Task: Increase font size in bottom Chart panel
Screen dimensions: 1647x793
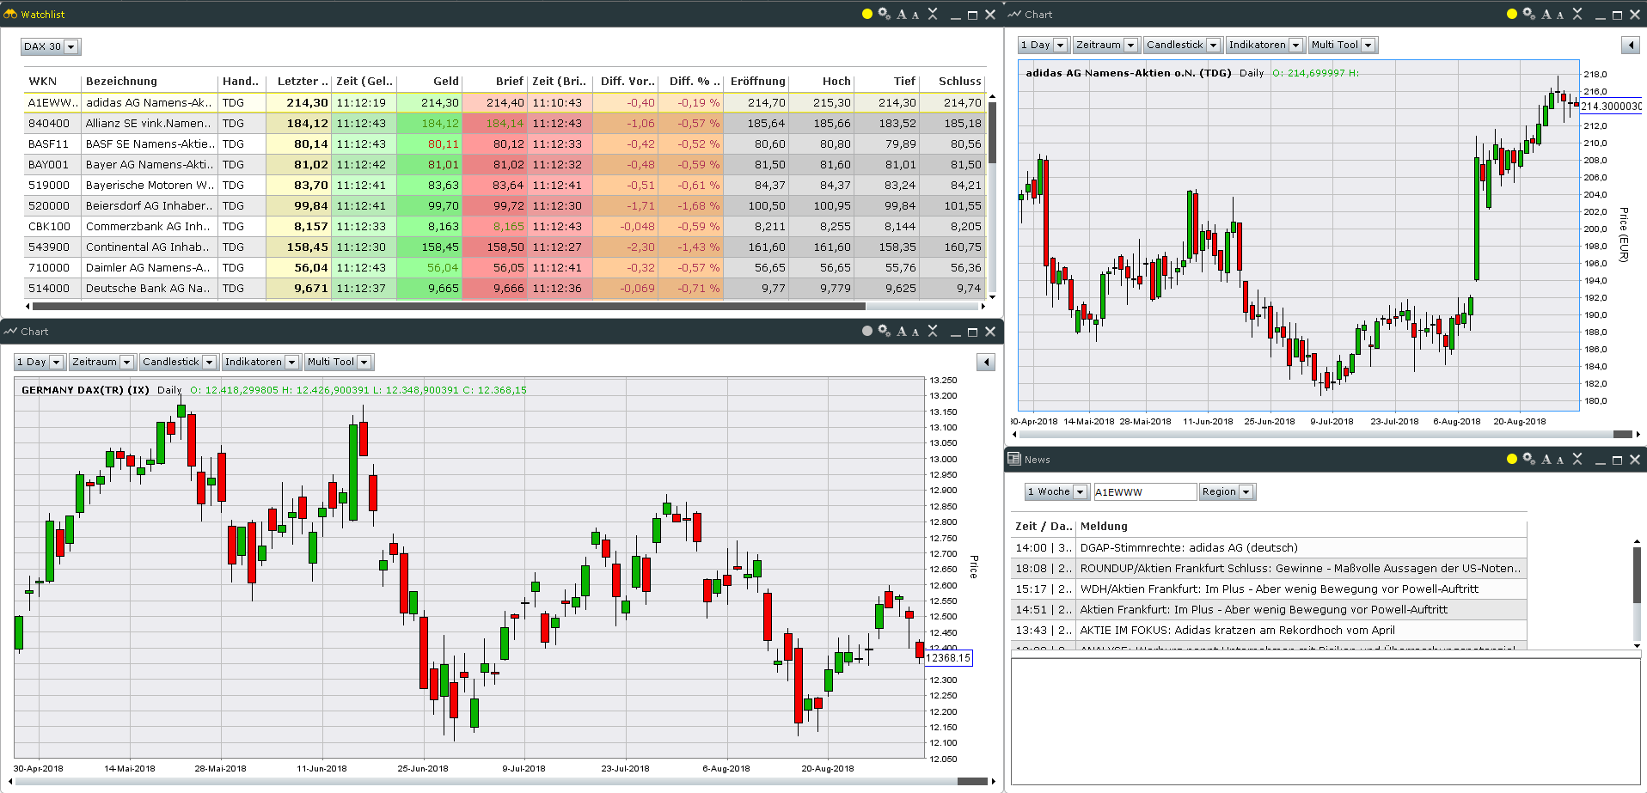Action: pos(902,332)
